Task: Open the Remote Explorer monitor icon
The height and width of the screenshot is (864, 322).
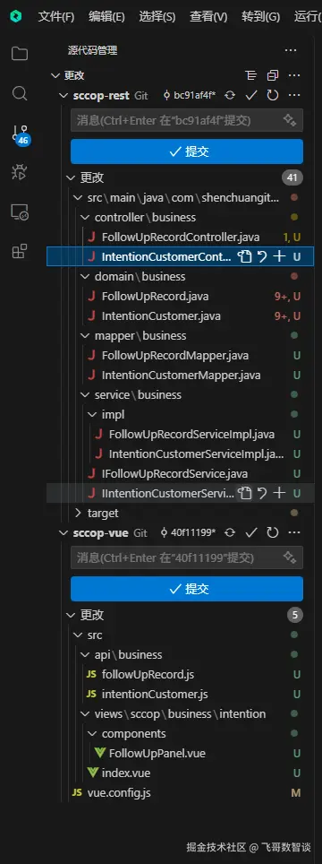Action: 20,212
